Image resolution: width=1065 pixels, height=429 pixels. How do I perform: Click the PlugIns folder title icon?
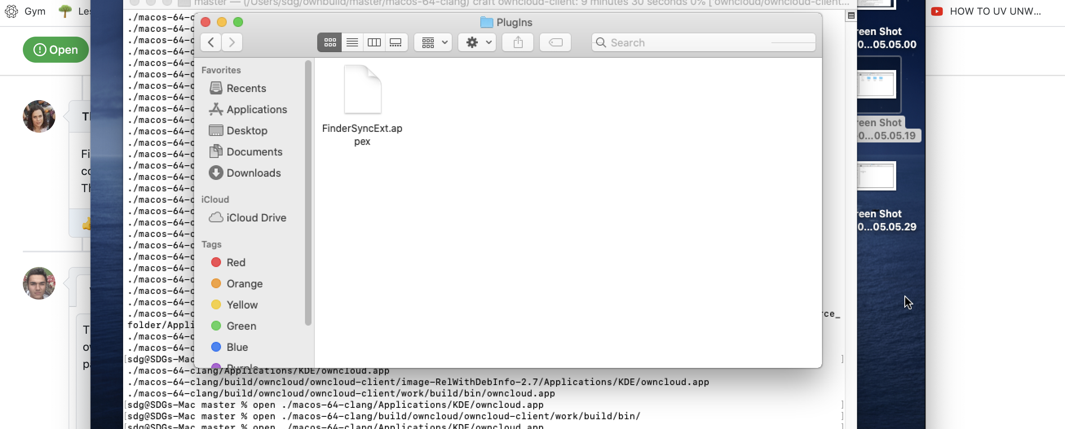(486, 22)
